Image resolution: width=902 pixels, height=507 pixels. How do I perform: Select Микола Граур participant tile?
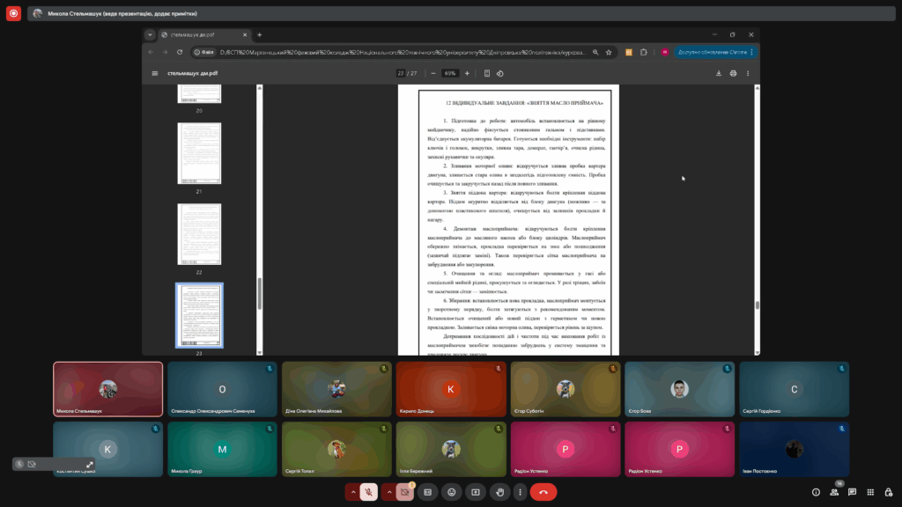pyautogui.click(x=223, y=450)
